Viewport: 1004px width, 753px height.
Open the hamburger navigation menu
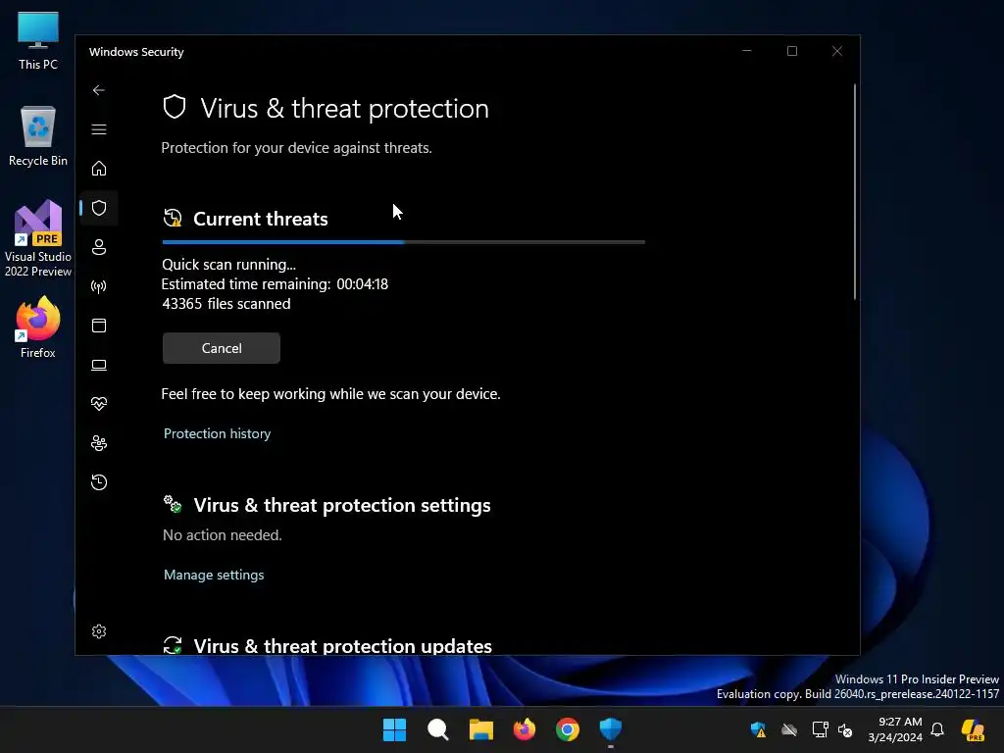tap(99, 130)
